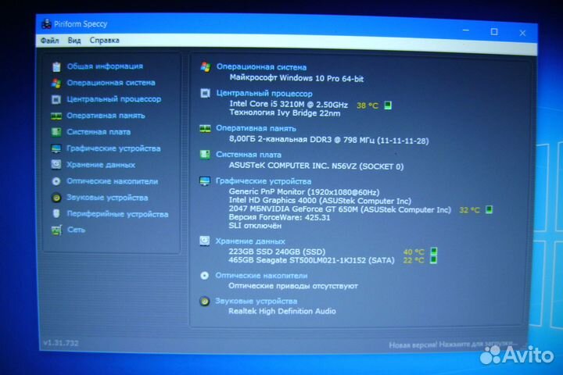Click the 223GB SSD 240GB (SSD) line
The image size is (563, 375).
coord(277,252)
